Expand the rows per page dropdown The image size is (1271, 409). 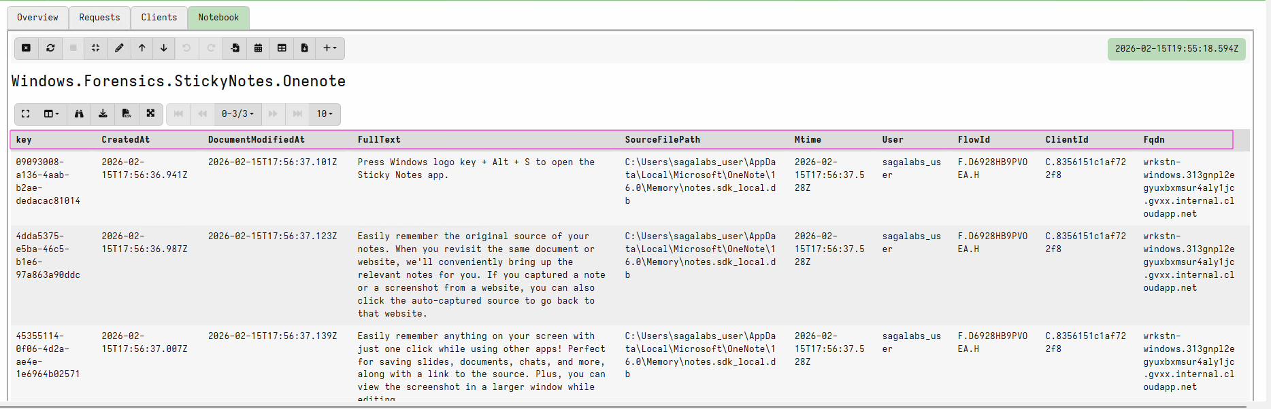pos(325,114)
